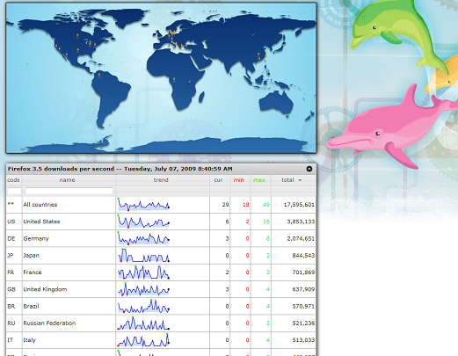Select the France row

161,272
